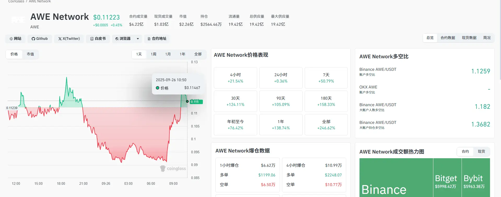Click the current price $0.11223

click(107, 17)
